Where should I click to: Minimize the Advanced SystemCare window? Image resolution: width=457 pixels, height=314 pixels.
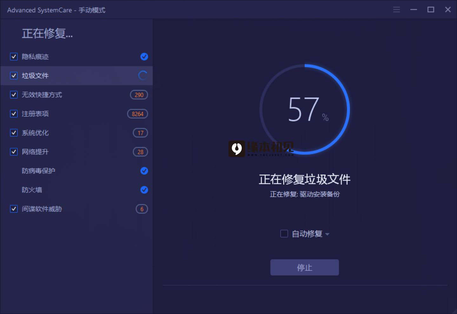pyautogui.click(x=414, y=10)
